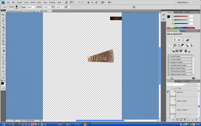Add a Black & White adjustment
This screenshot has width=201, height=126.
(183, 45)
